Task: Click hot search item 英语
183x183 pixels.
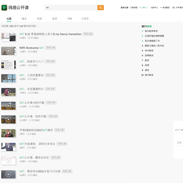Action: tap(147, 65)
